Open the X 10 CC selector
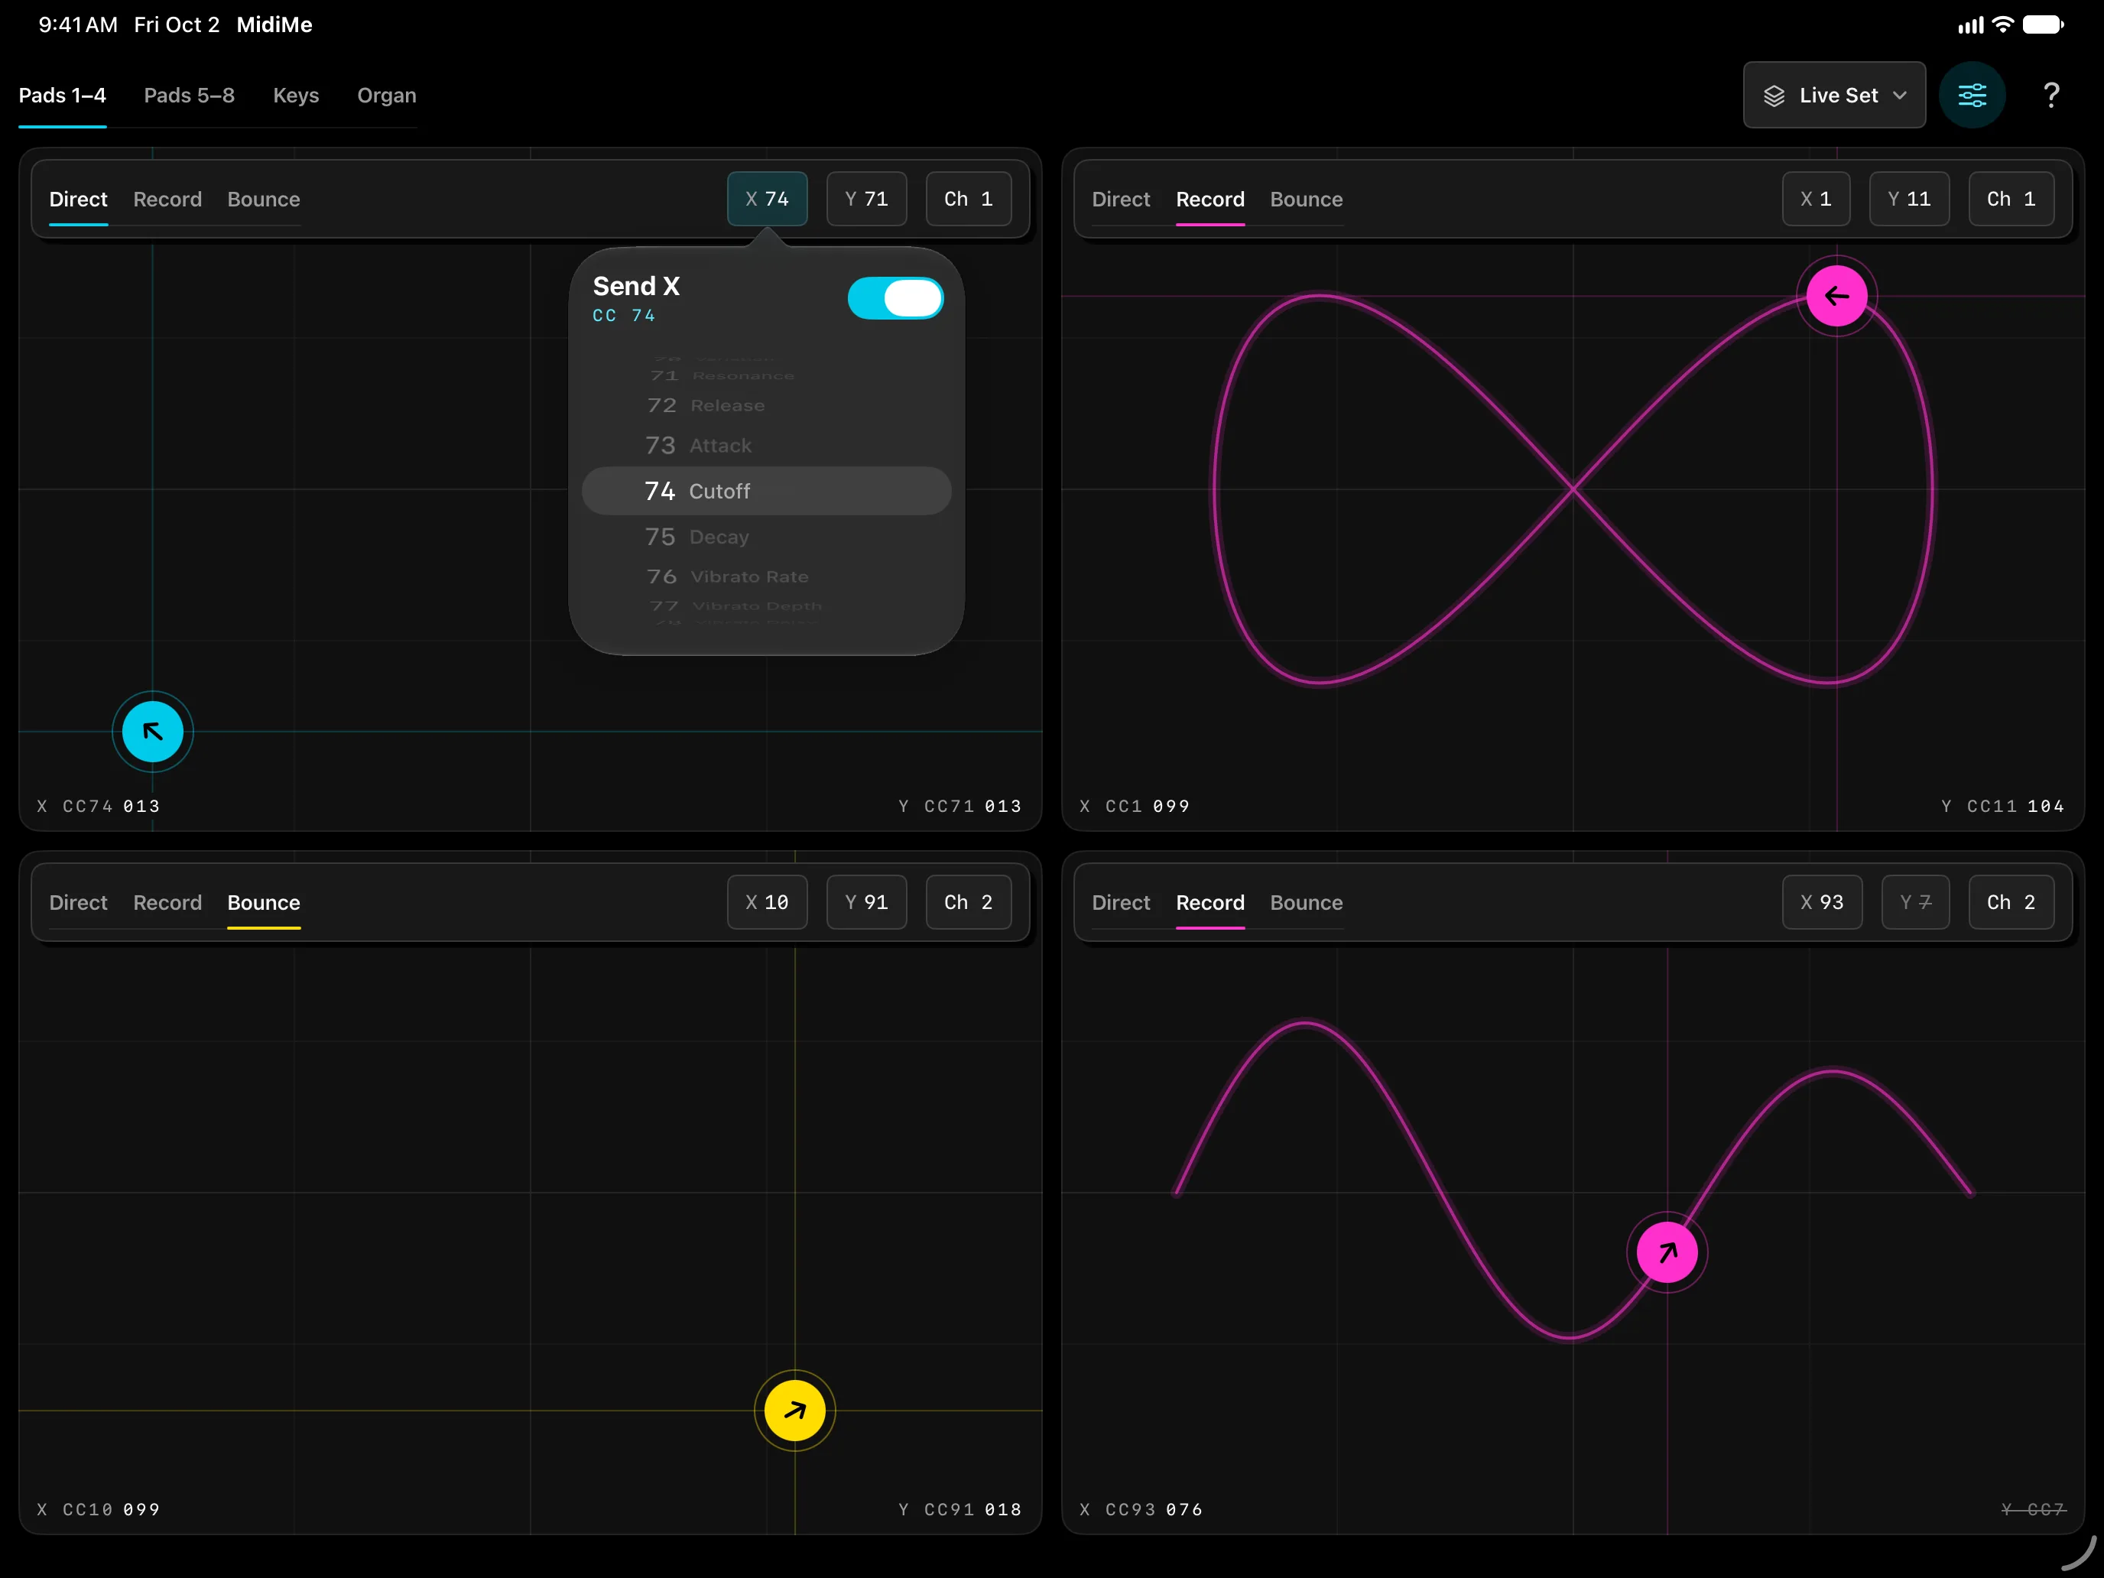 [x=767, y=901]
